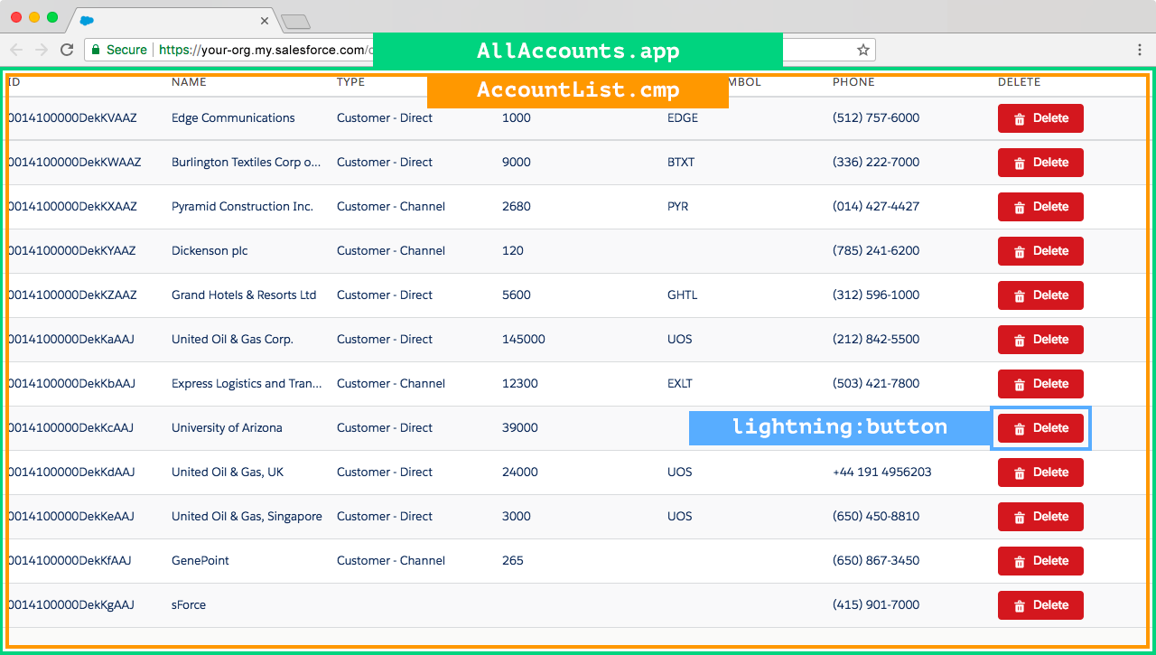Delete the United Oil & Gas, Singapore account
Image resolution: width=1156 pixels, height=655 pixels.
(1040, 517)
